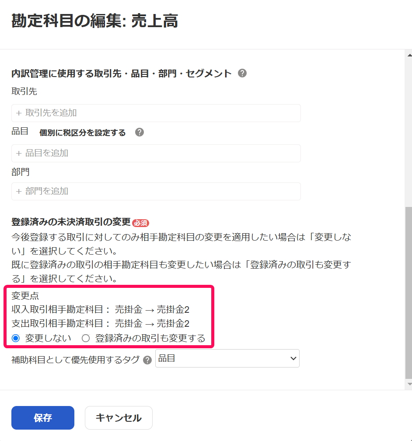Click the 必須 badge
The height and width of the screenshot is (441, 412).
point(141,223)
